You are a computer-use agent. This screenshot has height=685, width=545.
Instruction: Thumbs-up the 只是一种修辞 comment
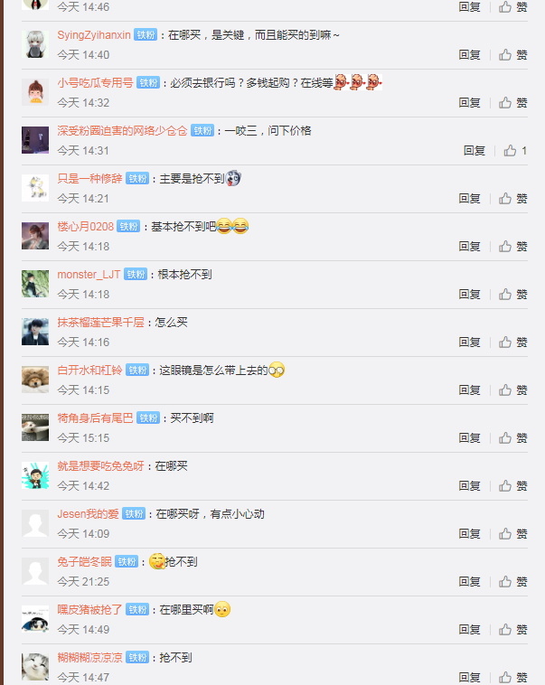512,198
